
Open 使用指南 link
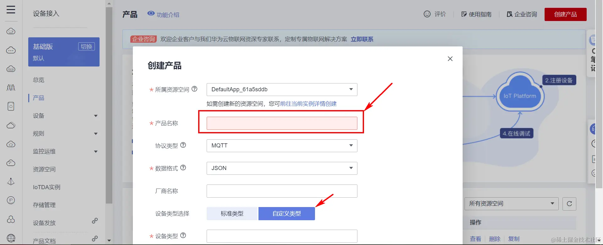click(476, 14)
